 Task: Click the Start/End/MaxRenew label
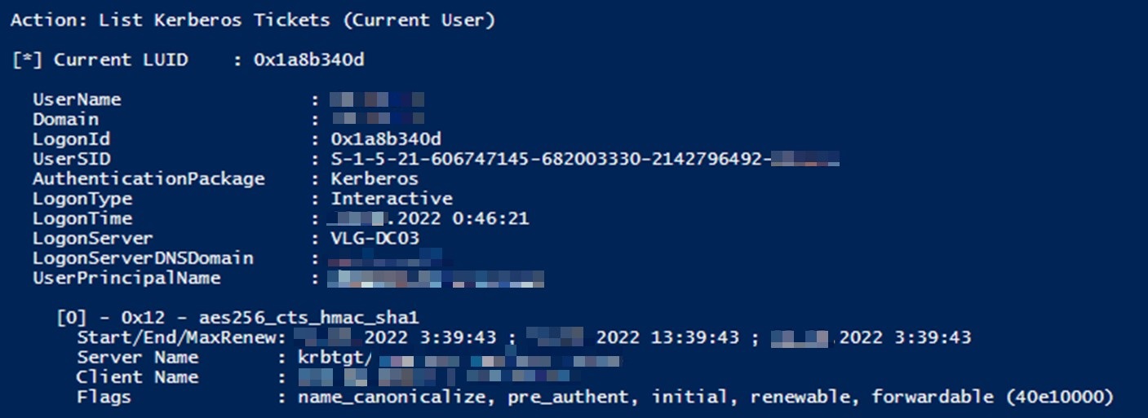pyautogui.click(x=180, y=337)
